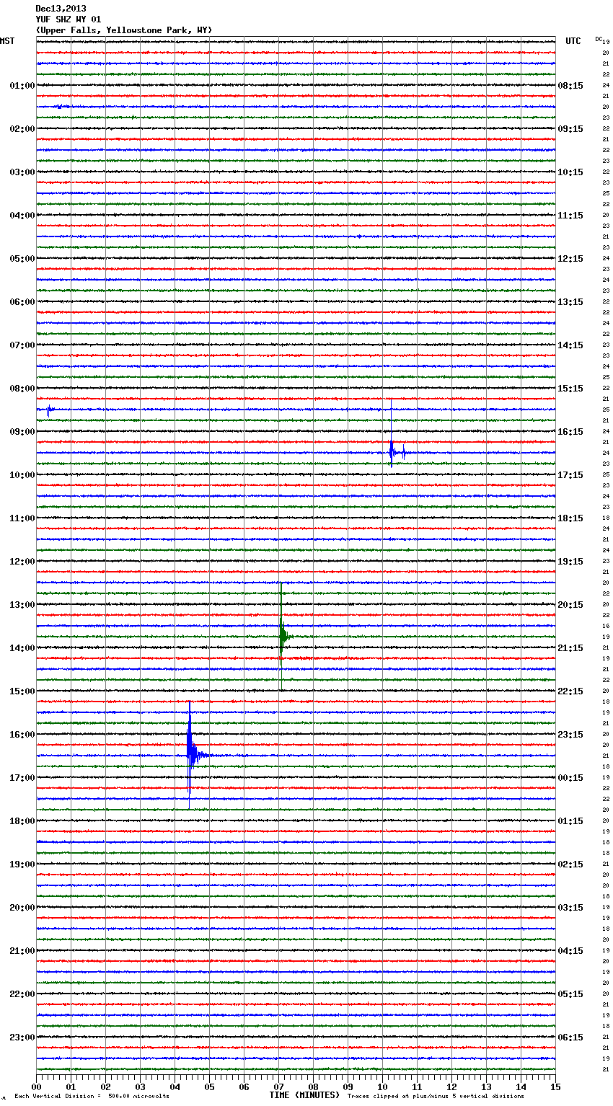Click the 02:15 UTC time label

point(570,864)
